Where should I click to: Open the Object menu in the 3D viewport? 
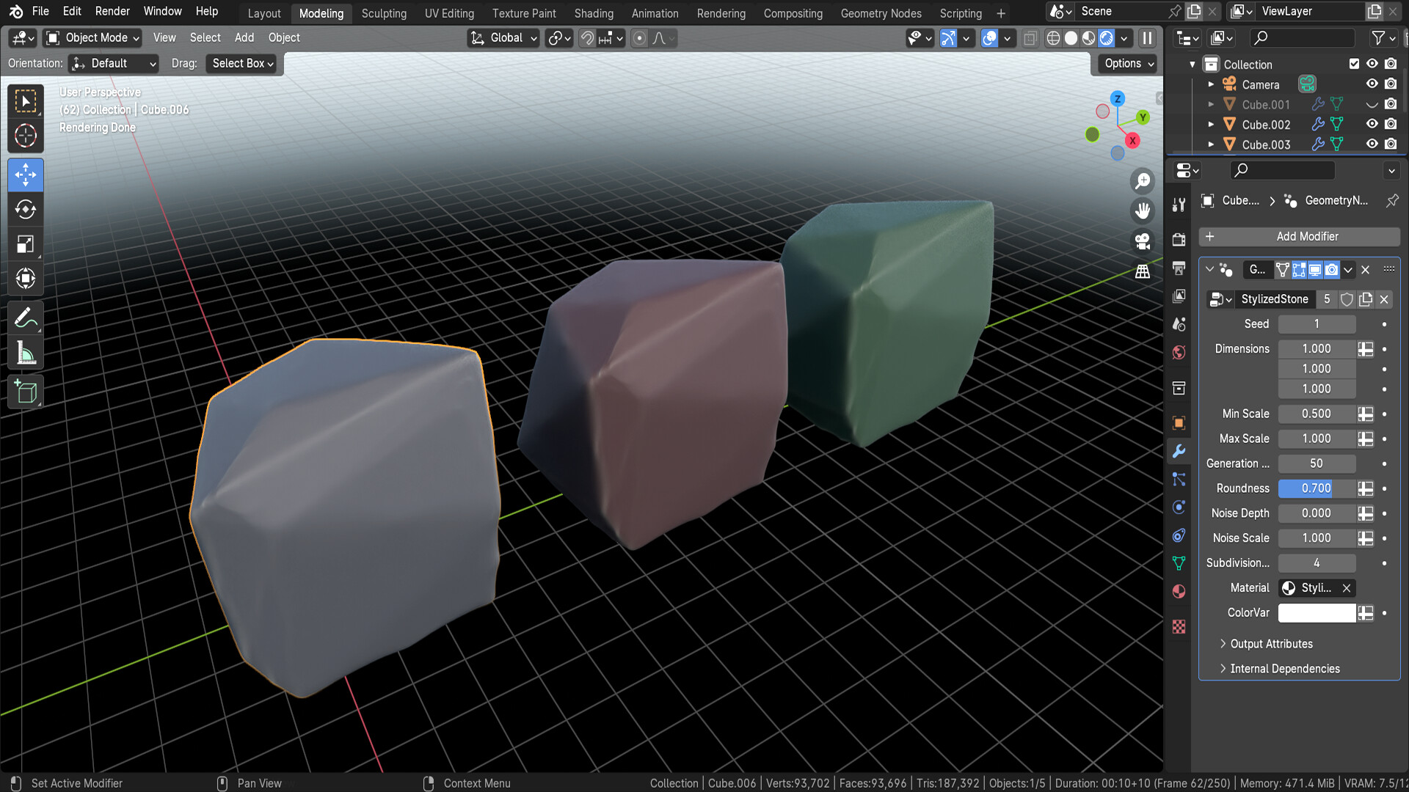284,37
